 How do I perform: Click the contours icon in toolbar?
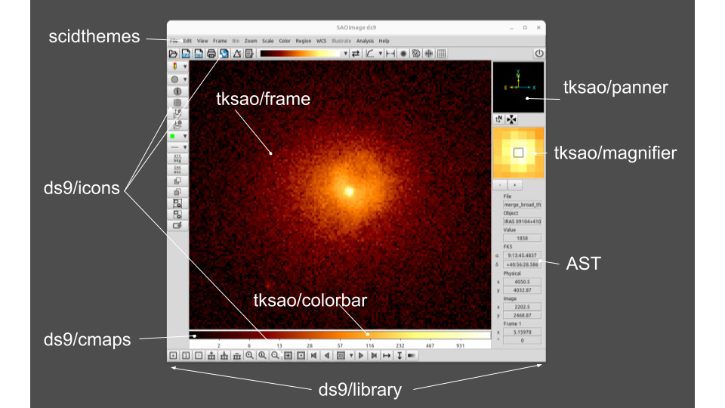(x=416, y=54)
